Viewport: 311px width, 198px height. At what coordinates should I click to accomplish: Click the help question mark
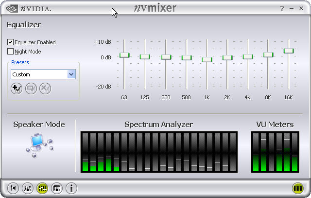(282, 9)
